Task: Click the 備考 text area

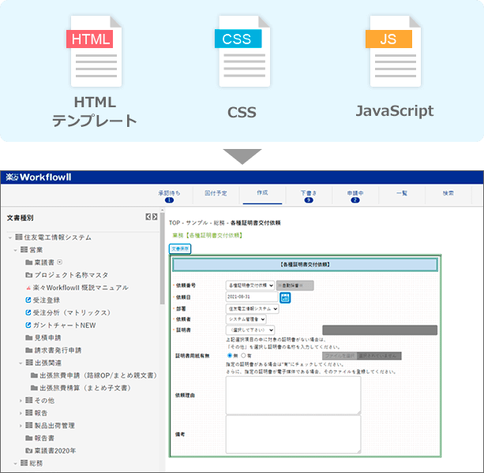Action: tap(293, 434)
